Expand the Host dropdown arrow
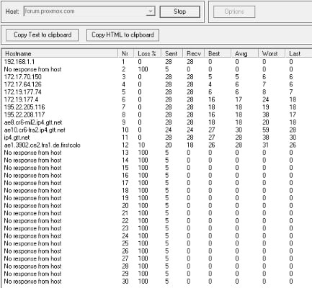Viewport: 312px width, 288px height. click(151, 12)
